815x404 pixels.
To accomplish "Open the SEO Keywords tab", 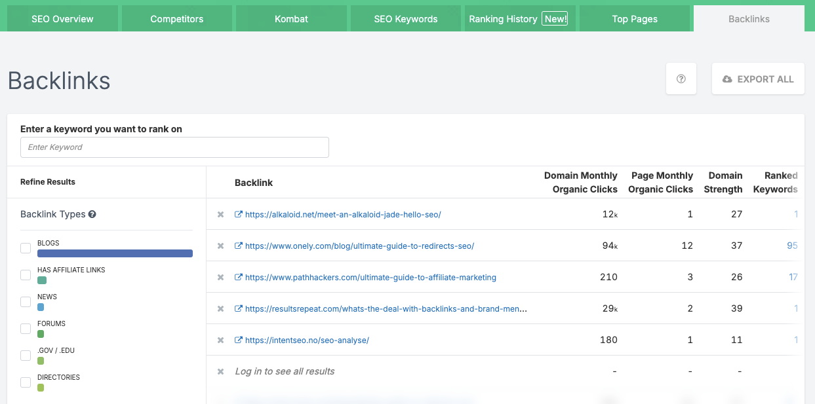I will [405, 18].
